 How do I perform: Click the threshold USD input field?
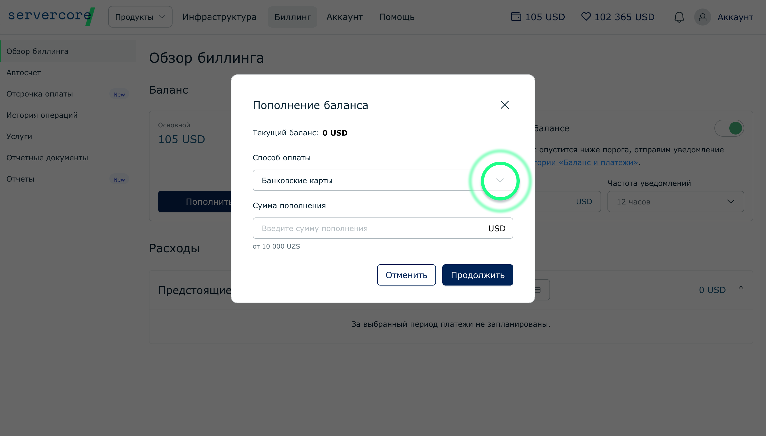[x=568, y=202]
